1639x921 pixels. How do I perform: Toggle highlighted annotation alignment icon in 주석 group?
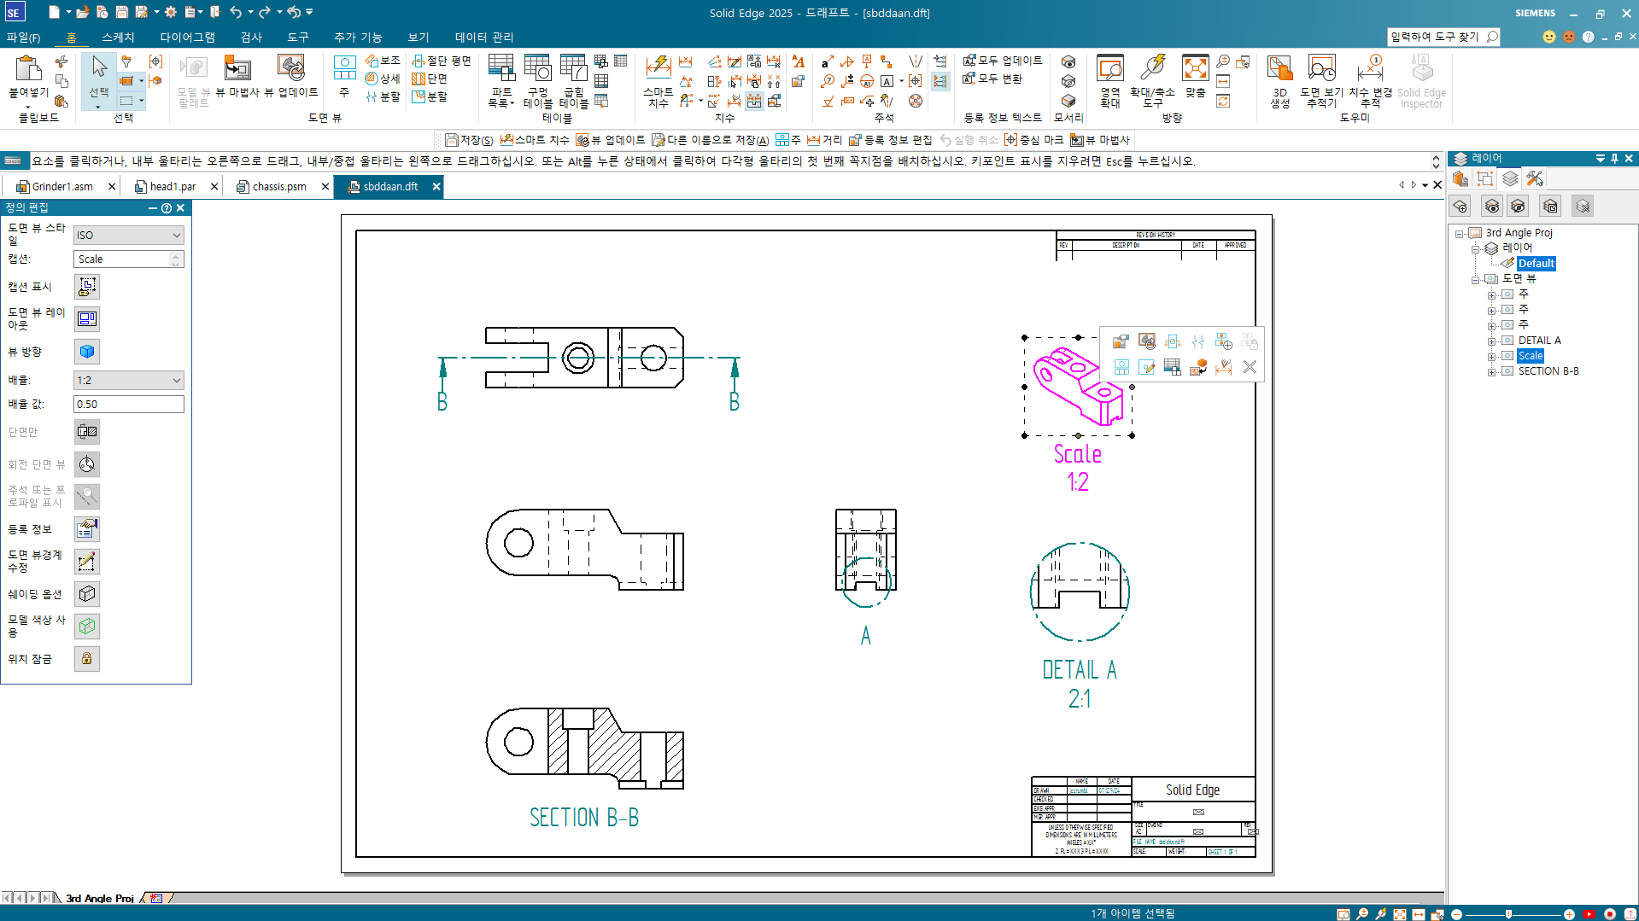coord(940,81)
